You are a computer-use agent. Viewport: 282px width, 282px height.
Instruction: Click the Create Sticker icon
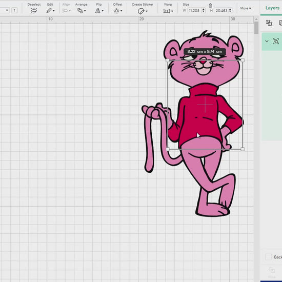pos(141,11)
